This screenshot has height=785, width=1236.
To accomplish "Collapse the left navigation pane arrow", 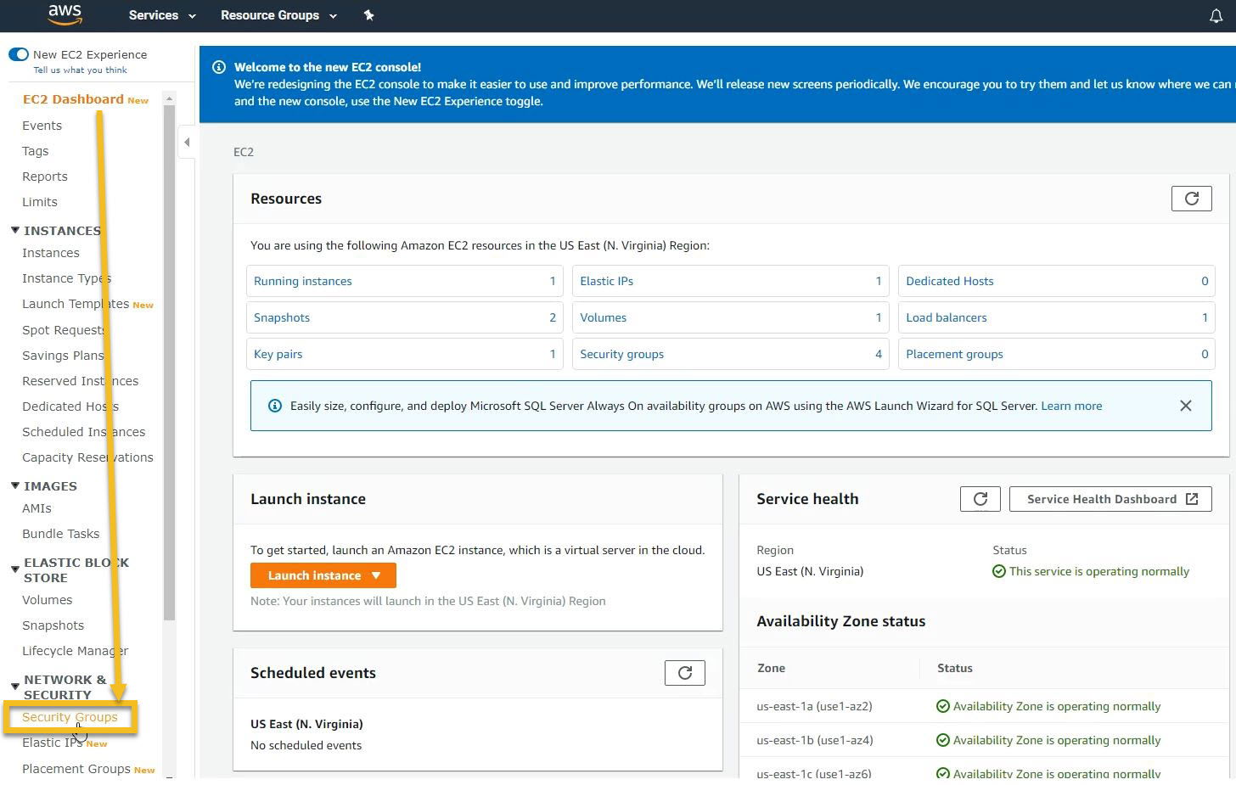I will pyautogui.click(x=187, y=143).
